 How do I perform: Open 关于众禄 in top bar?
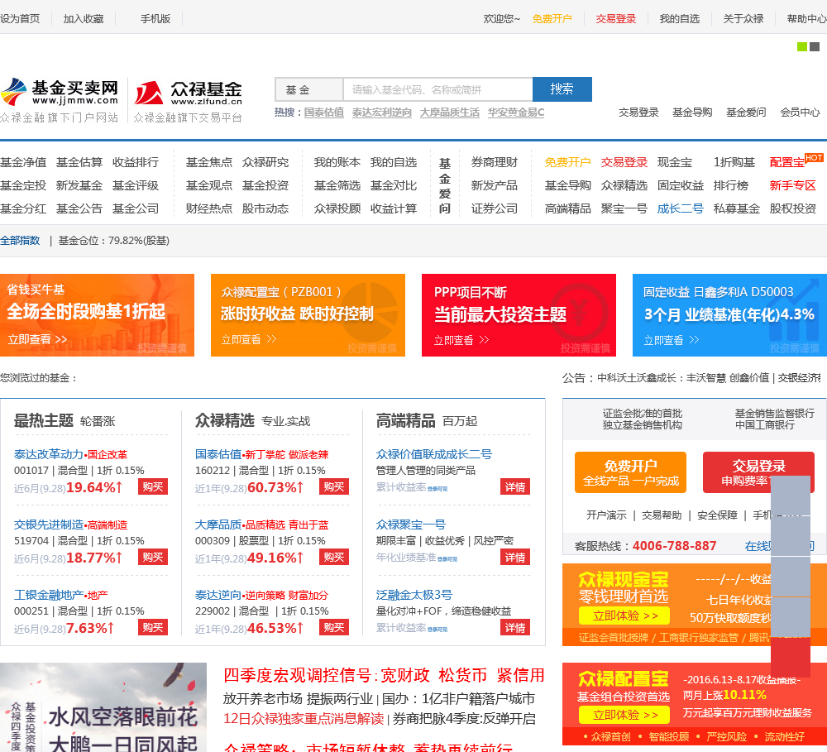(743, 19)
